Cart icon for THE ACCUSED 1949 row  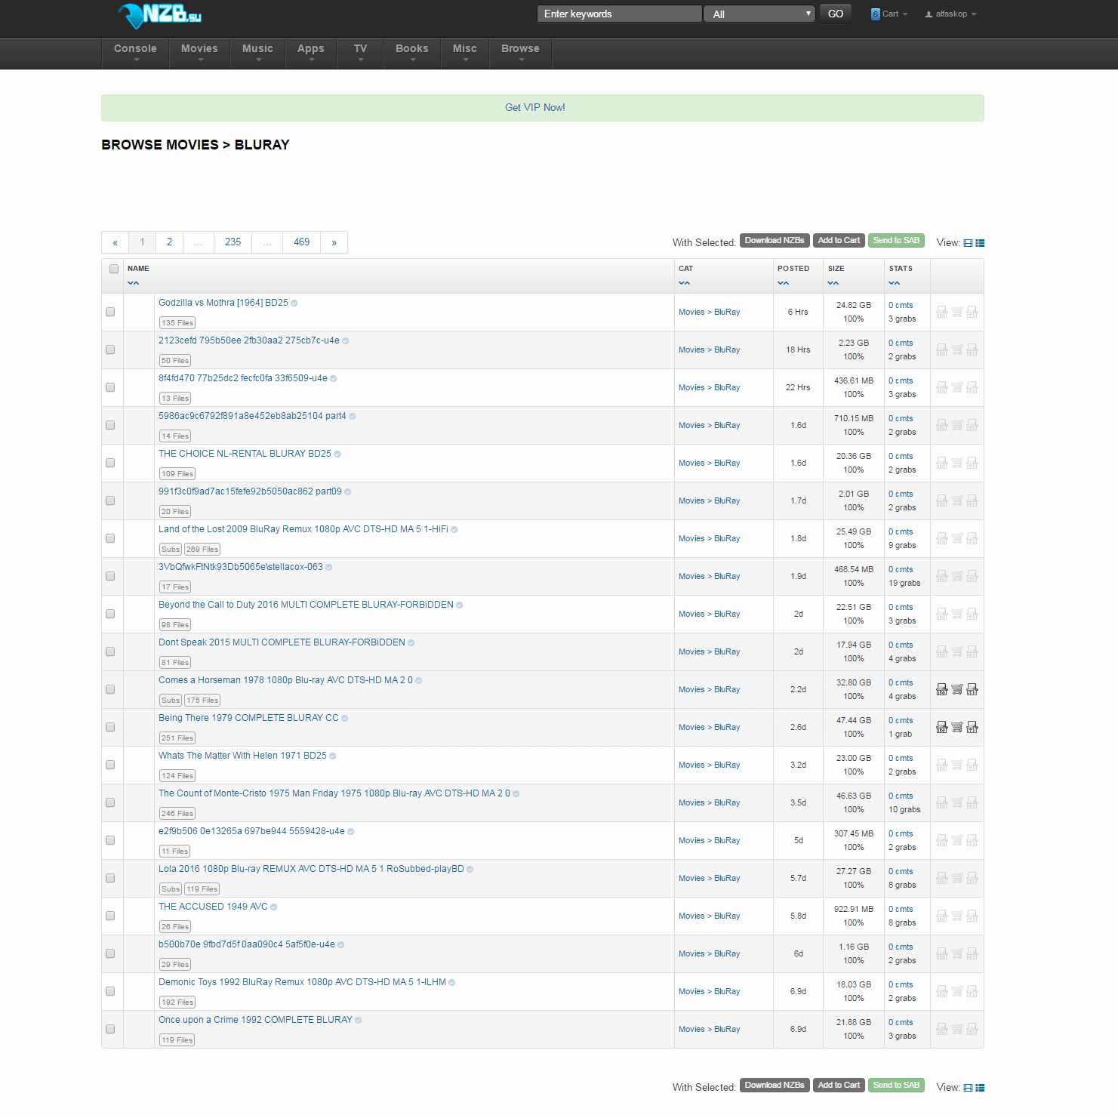tap(957, 916)
